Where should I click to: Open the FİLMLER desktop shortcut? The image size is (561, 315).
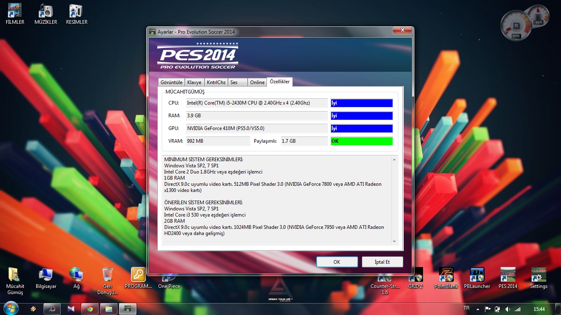point(15,14)
